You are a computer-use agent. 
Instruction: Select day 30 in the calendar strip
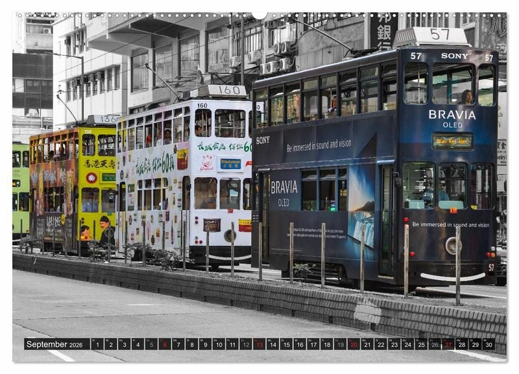tap(489, 344)
